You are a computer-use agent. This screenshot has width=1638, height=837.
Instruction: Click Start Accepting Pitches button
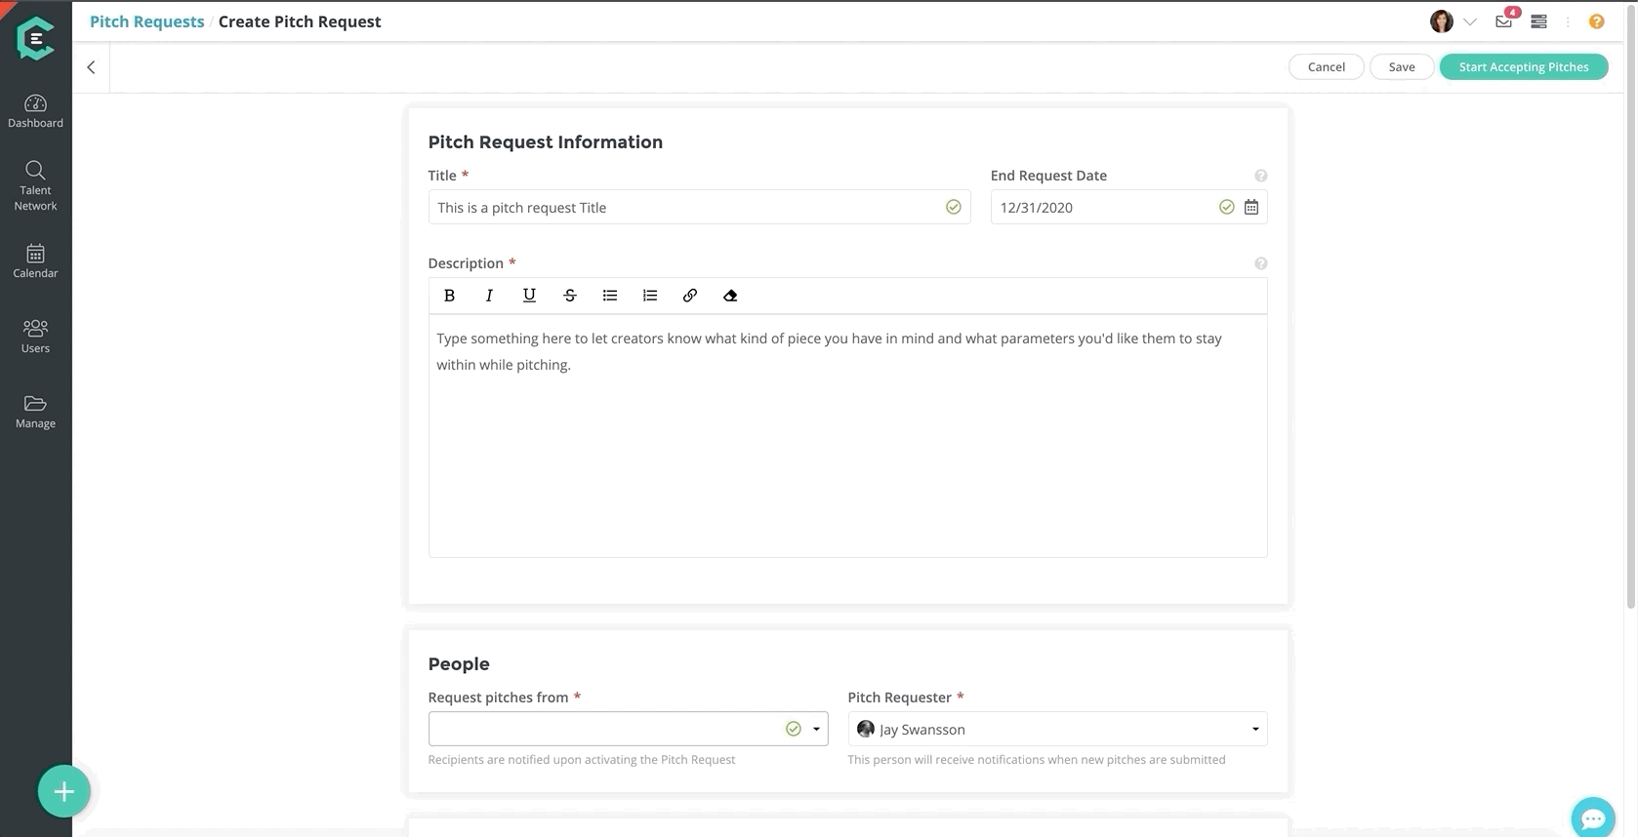(x=1524, y=66)
